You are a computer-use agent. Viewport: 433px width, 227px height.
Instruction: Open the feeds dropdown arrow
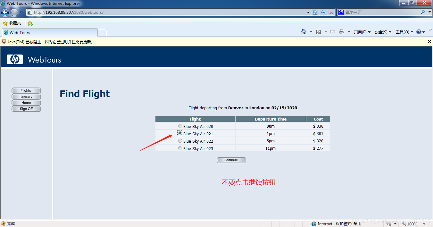(326, 32)
